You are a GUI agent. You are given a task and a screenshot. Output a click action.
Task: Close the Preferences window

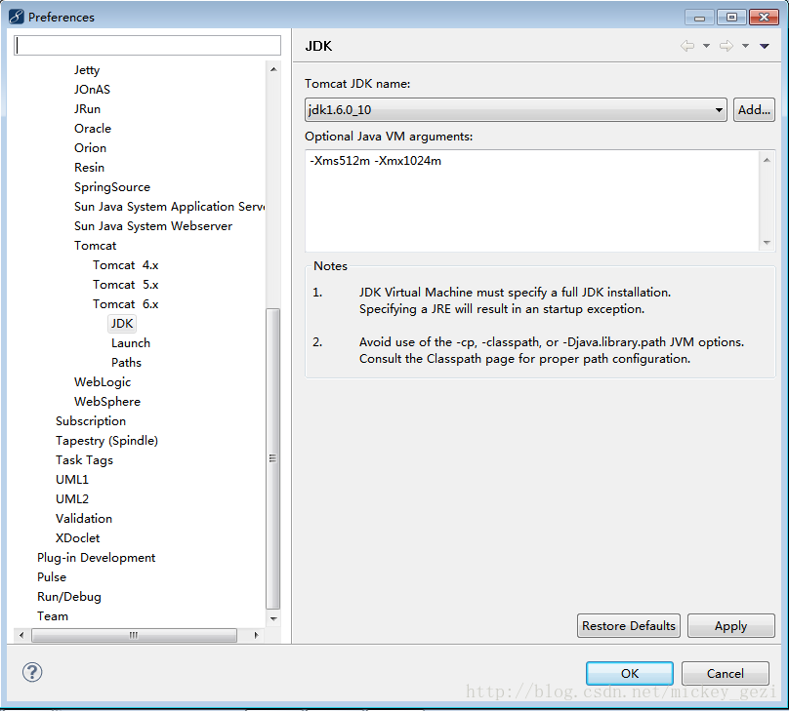tap(764, 18)
